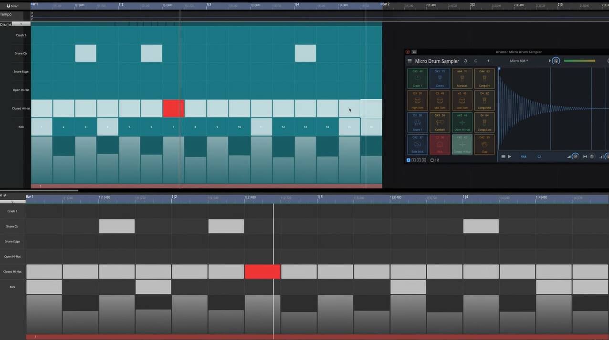This screenshot has height=340, width=609.
Task: Open the Micro 808 preset selector
Action: click(x=519, y=61)
